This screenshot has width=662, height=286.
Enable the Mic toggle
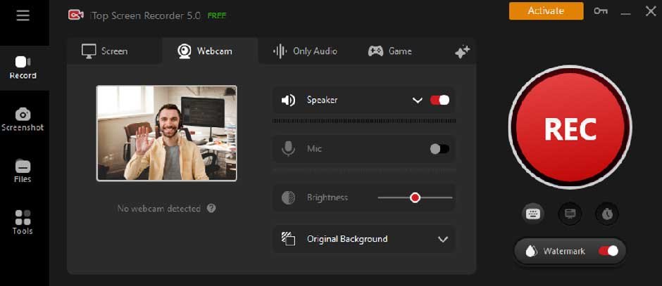[x=439, y=149]
